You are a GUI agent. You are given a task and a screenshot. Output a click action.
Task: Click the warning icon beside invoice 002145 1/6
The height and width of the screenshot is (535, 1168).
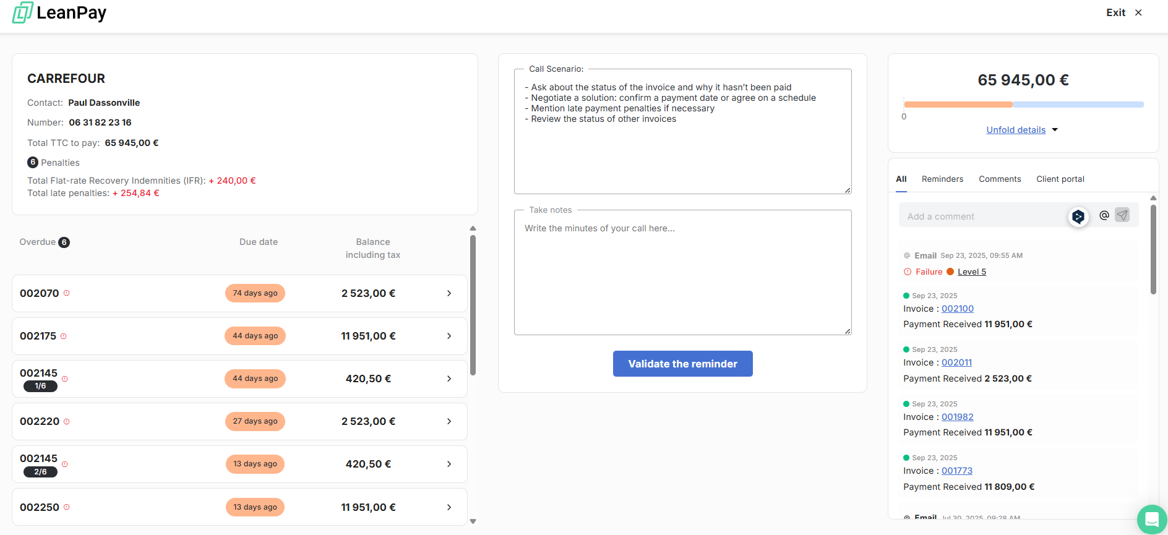(65, 379)
